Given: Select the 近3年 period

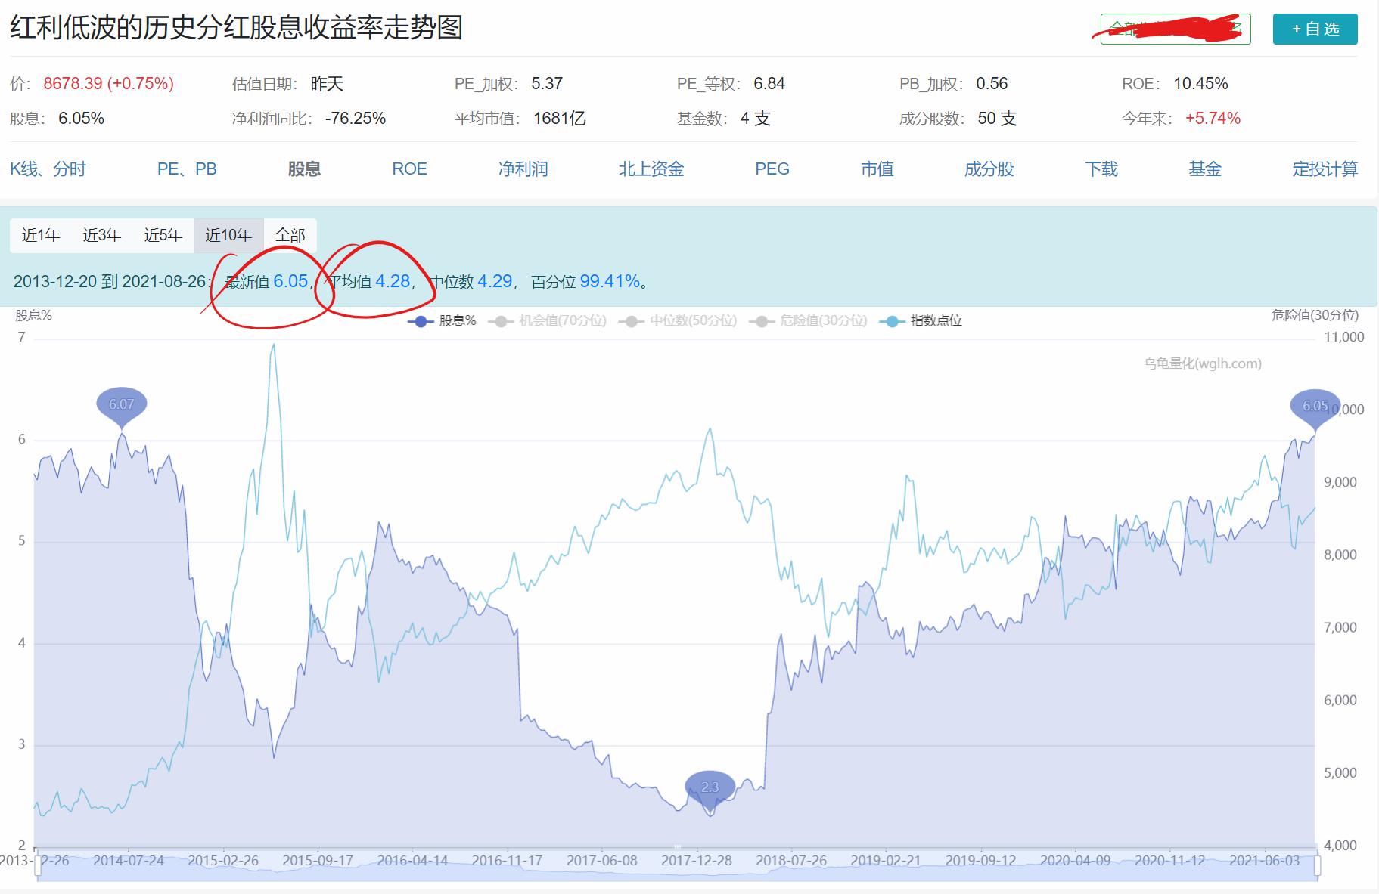Looking at the screenshot, I should [103, 235].
